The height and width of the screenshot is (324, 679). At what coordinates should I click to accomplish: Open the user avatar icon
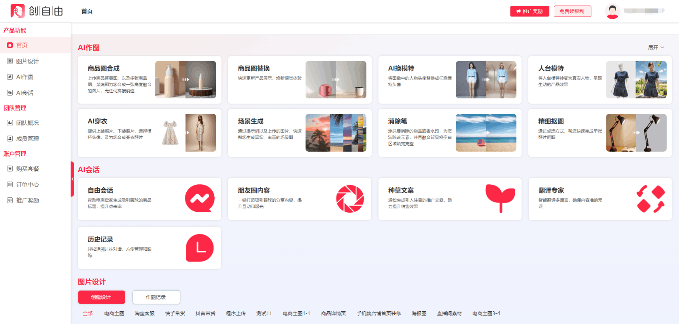tap(612, 11)
